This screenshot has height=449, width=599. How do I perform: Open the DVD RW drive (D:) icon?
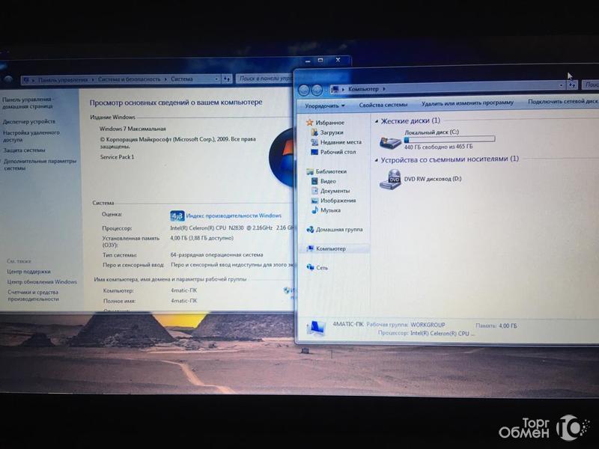[x=390, y=180]
